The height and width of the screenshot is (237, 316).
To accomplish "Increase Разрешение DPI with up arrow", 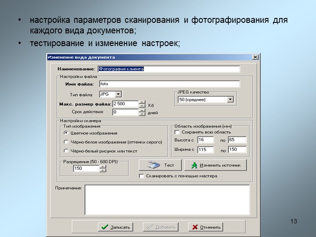I will coord(103,167).
